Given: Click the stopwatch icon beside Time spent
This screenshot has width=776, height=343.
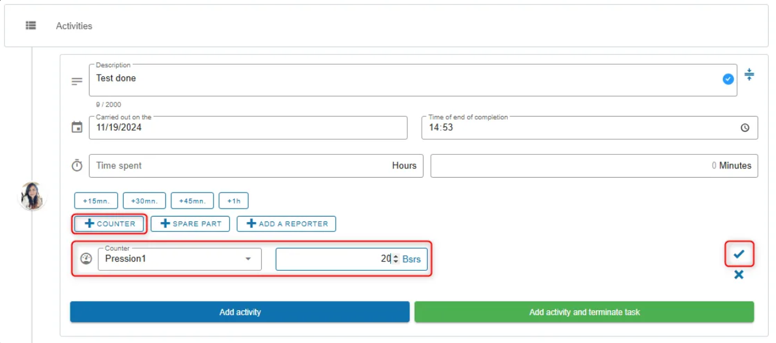Looking at the screenshot, I should coord(77,165).
